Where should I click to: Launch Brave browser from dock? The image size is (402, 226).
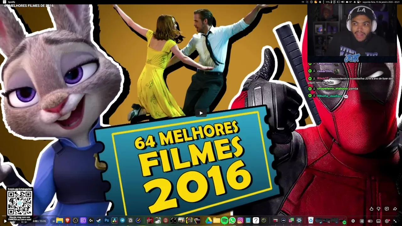pyautogui.click(x=68, y=220)
